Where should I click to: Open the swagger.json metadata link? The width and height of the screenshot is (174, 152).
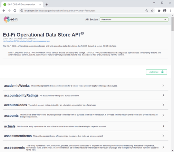[26, 41]
